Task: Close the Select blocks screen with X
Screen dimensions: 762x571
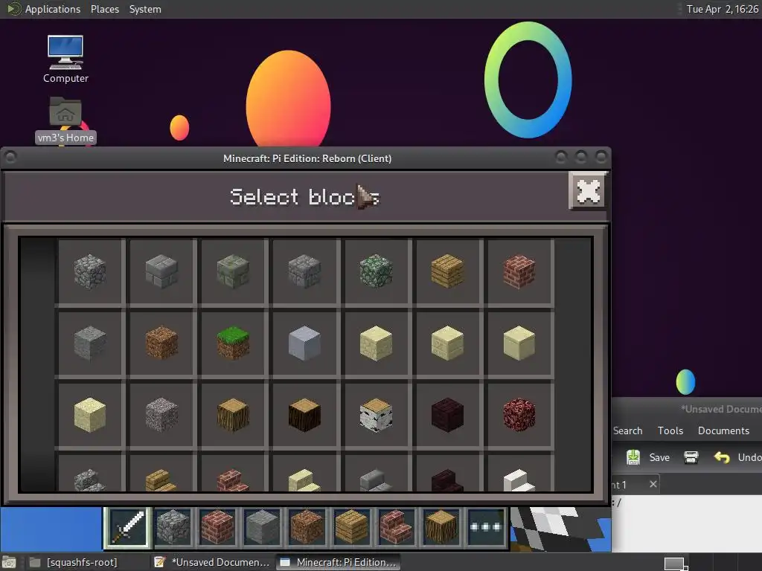Action: (588, 191)
